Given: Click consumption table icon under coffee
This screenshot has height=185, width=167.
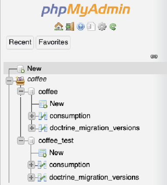Looking at the screenshot, I should click(x=43, y=116).
